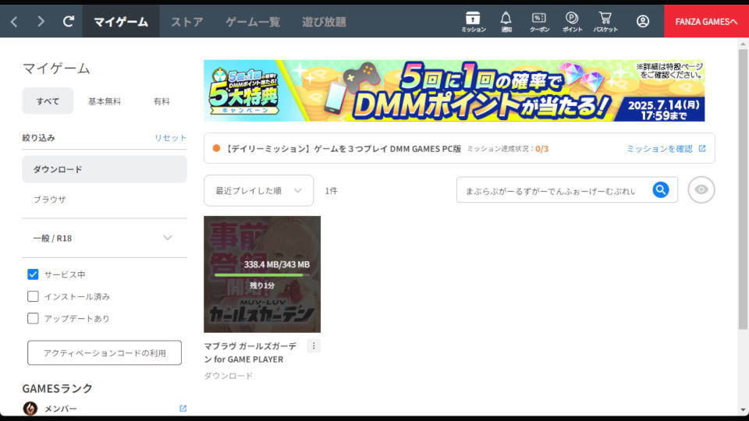Click external link icon beside ミッションを確認
The height and width of the screenshot is (421, 749).
coord(702,148)
